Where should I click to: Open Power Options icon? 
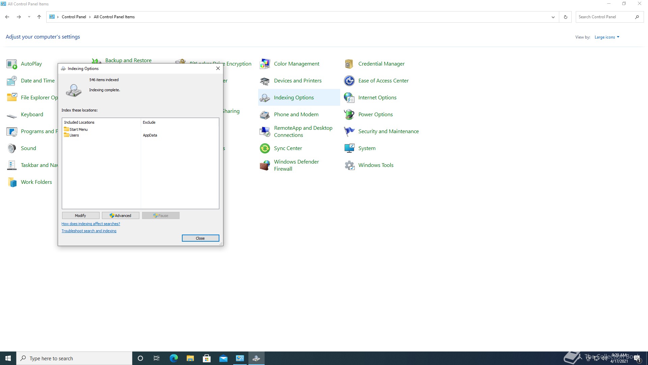click(x=349, y=115)
